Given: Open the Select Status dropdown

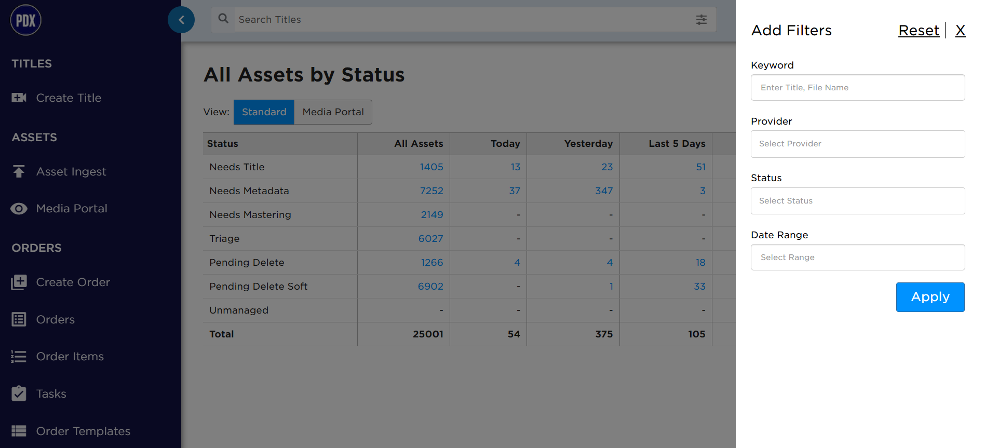Looking at the screenshot, I should tap(858, 201).
